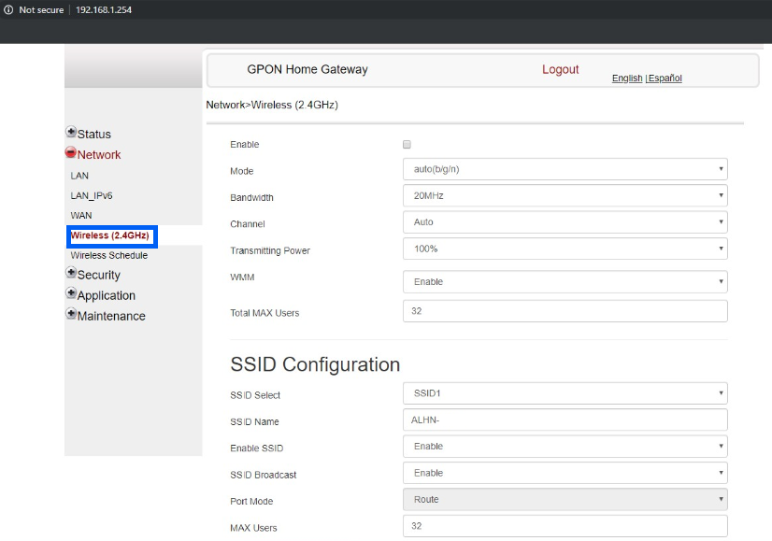772x541 pixels.
Task: Open the Channel dropdown set to Auto
Action: [565, 222]
